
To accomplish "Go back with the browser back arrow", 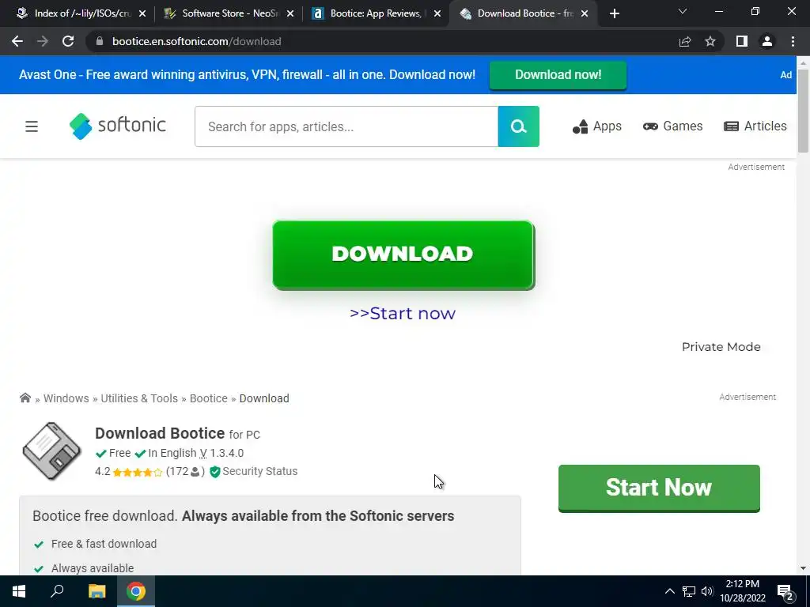I will [x=17, y=41].
